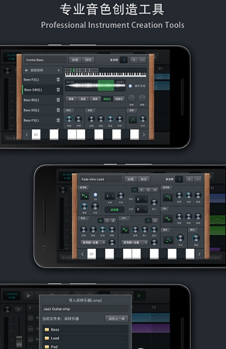Click 加载 in the Fade Intro Lead synth
Viewport: 226px width, 349px height.
tap(130, 179)
